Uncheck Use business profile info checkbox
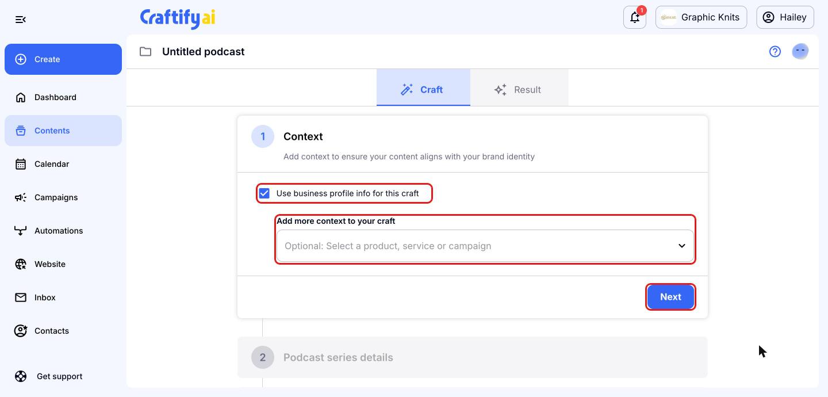Image resolution: width=828 pixels, height=397 pixels. pos(264,193)
